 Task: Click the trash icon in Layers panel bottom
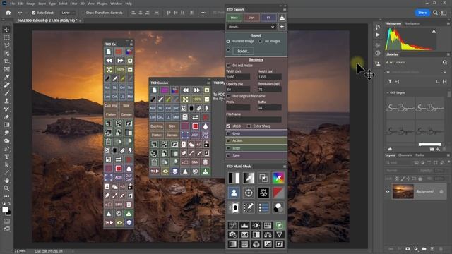click(x=441, y=249)
